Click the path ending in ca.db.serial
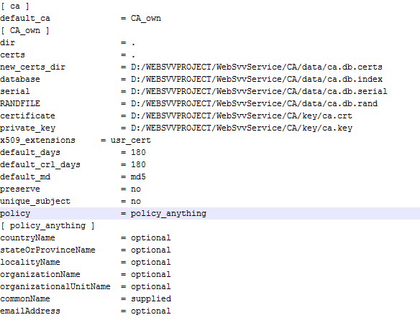Image resolution: width=420 pixels, height=320 pixels. coord(259,91)
